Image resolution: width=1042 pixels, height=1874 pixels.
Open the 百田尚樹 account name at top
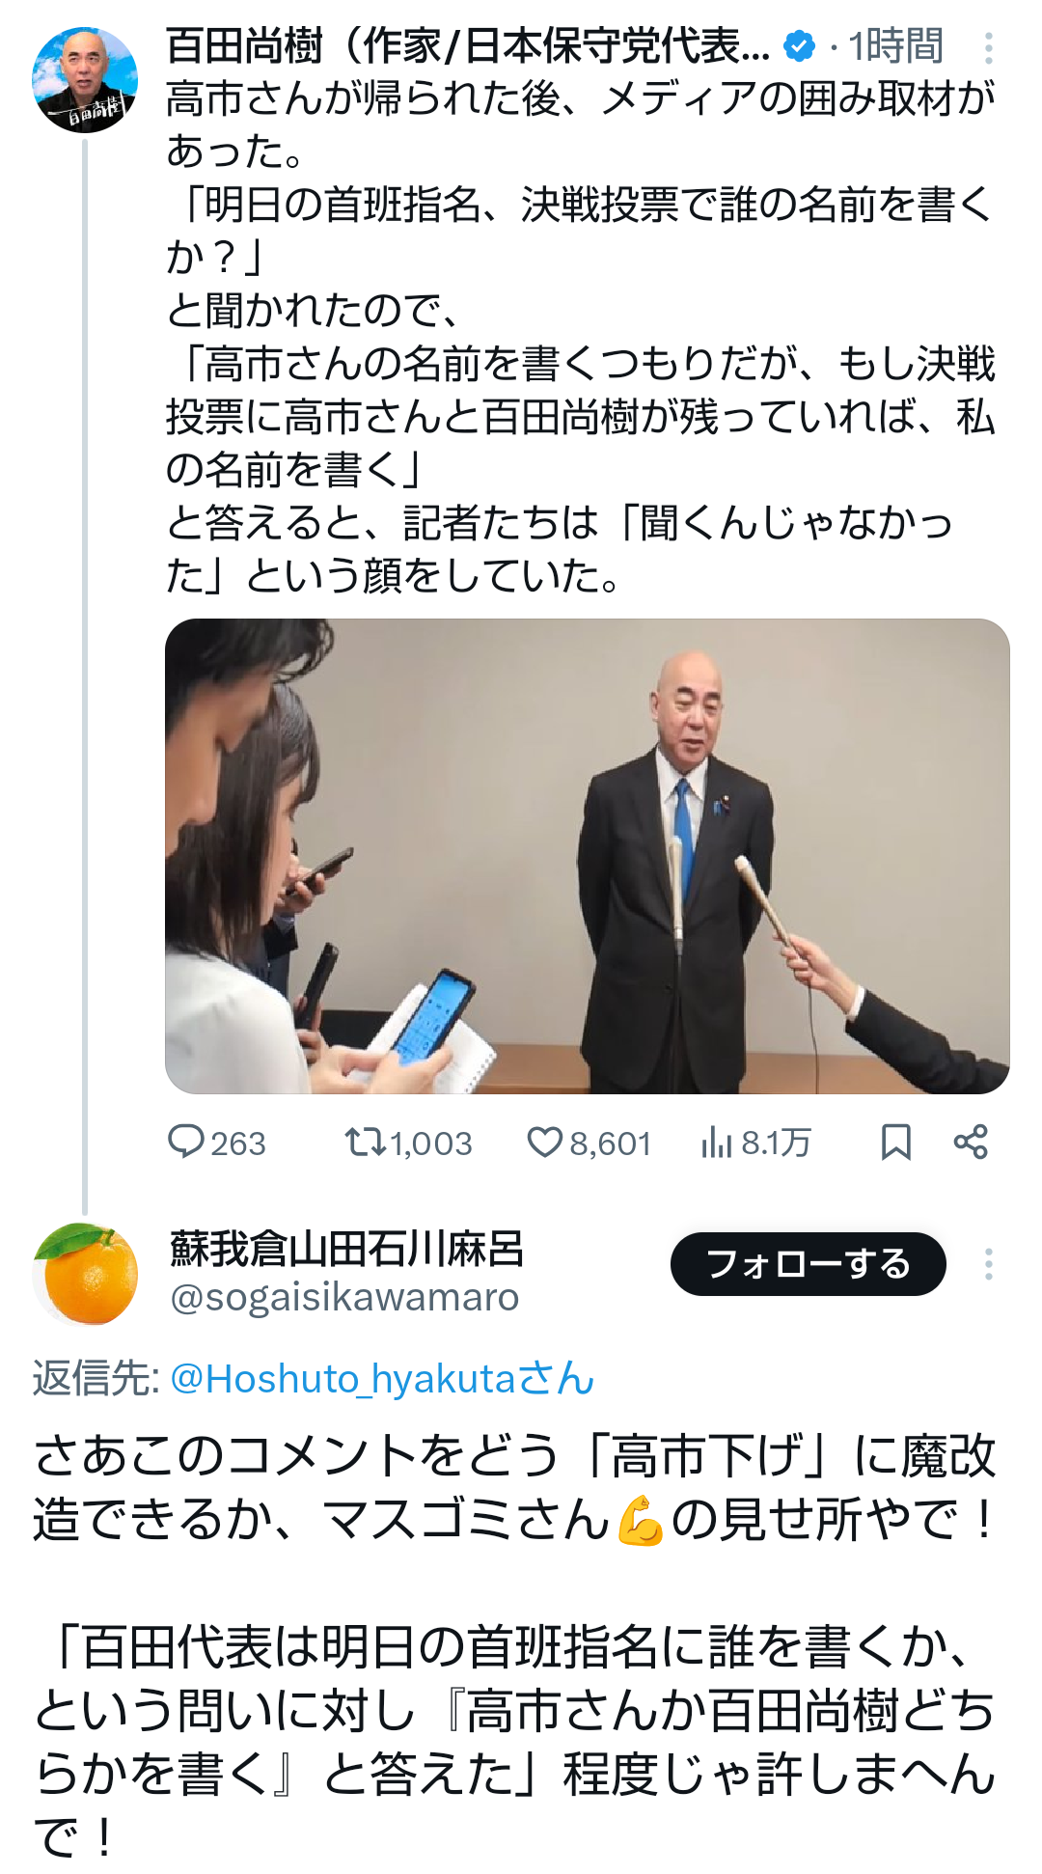click(468, 45)
